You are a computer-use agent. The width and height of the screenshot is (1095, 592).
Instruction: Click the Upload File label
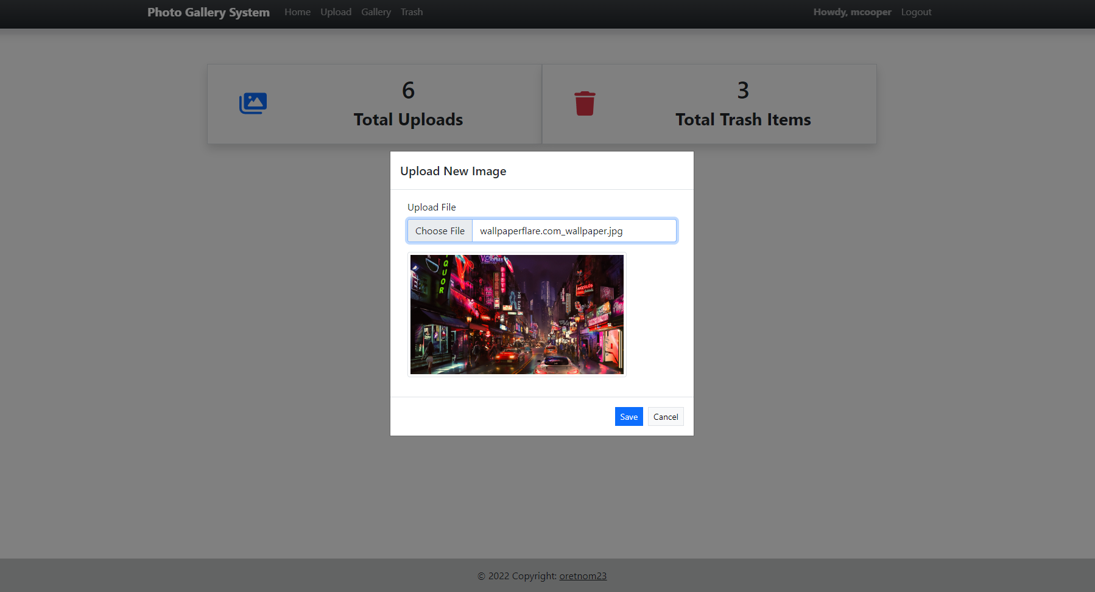coord(431,207)
